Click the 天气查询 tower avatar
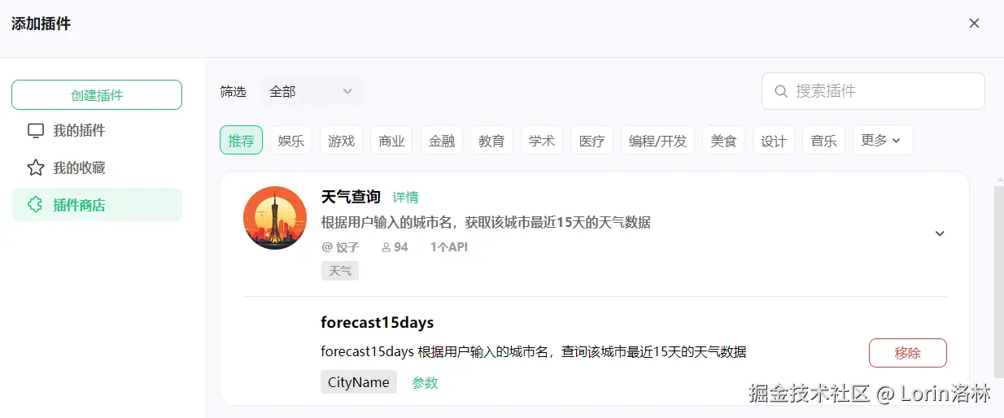The image size is (1004, 418). (x=275, y=218)
